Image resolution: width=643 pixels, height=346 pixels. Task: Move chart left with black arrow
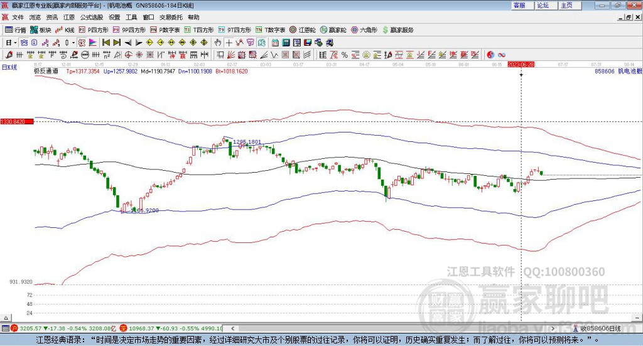pos(128,43)
